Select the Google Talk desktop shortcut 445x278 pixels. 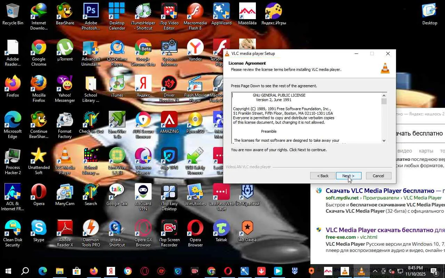117,195
